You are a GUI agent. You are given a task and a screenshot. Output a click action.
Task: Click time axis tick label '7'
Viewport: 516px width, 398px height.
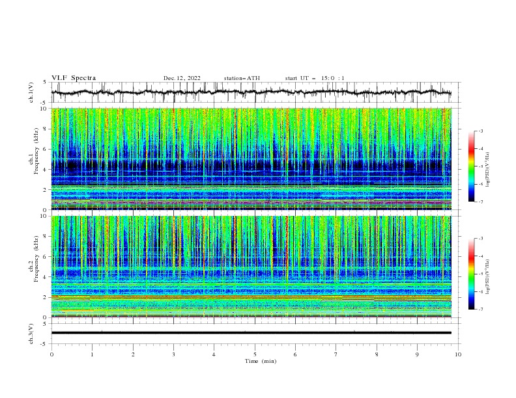click(x=336, y=354)
